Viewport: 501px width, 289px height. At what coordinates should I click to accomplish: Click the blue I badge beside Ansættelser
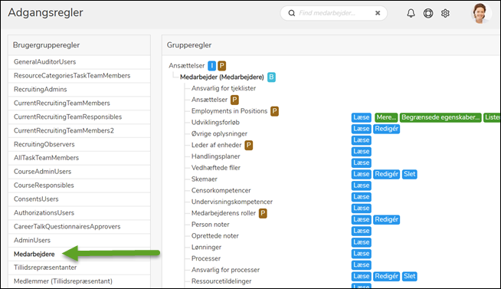tap(212, 65)
